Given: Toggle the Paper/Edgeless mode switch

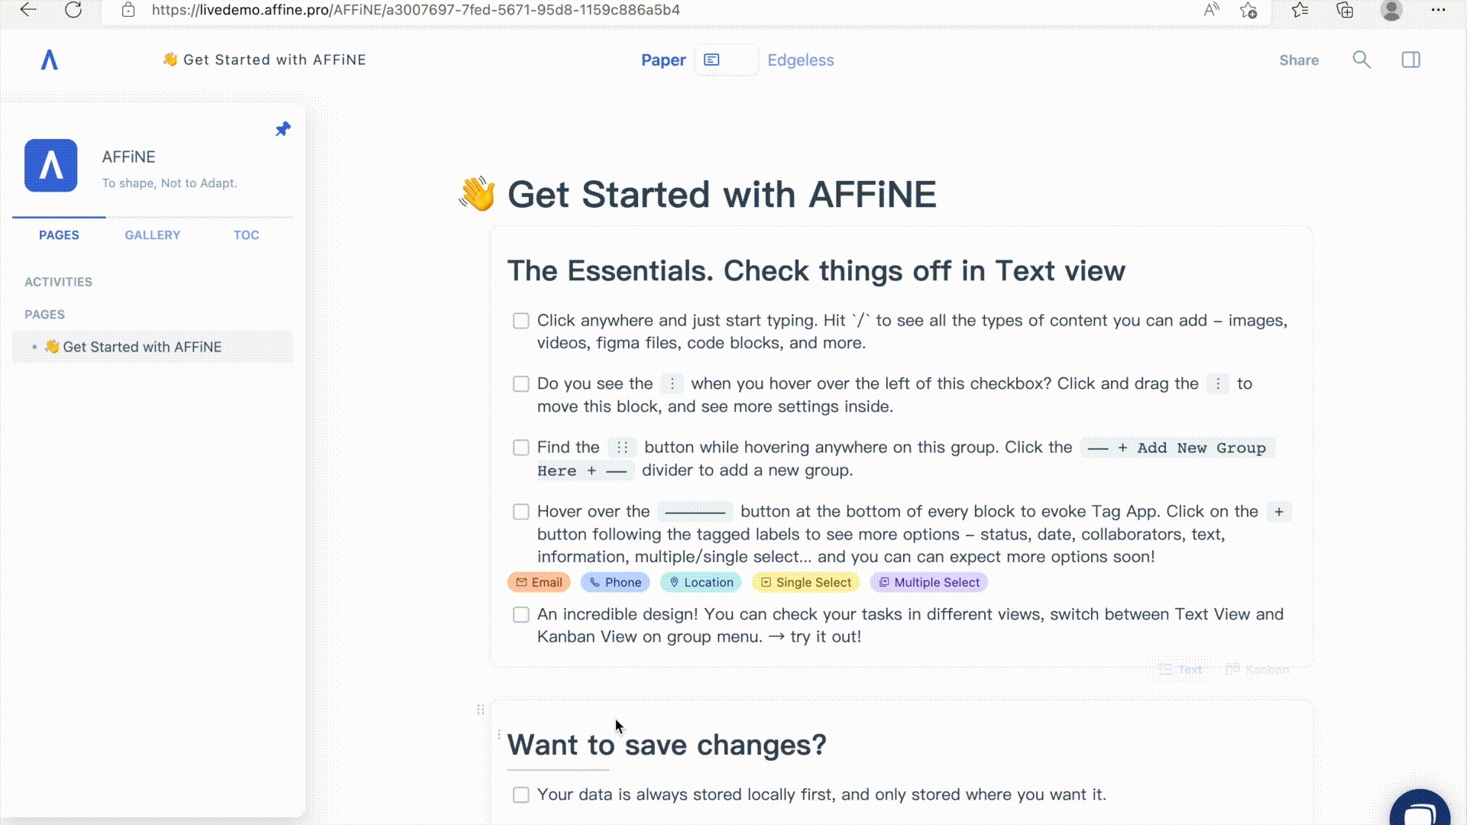Looking at the screenshot, I should click(x=726, y=60).
